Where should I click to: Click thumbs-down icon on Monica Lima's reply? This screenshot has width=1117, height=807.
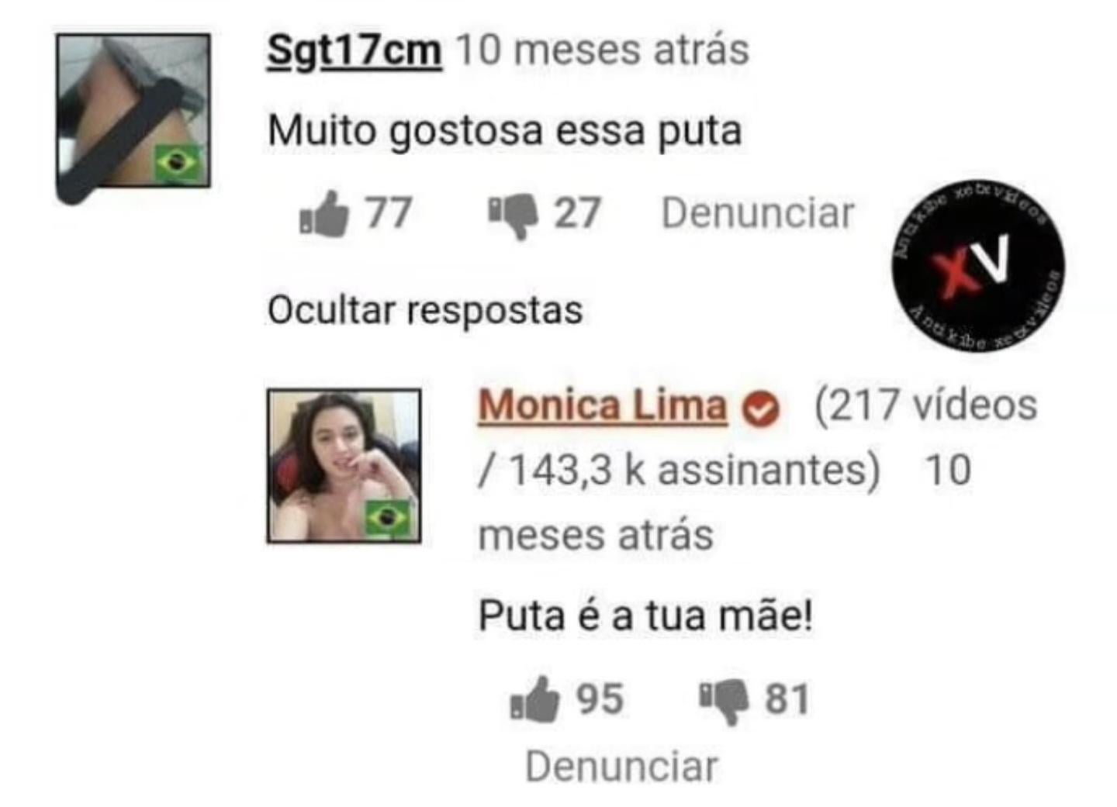(x=724, y=702)
